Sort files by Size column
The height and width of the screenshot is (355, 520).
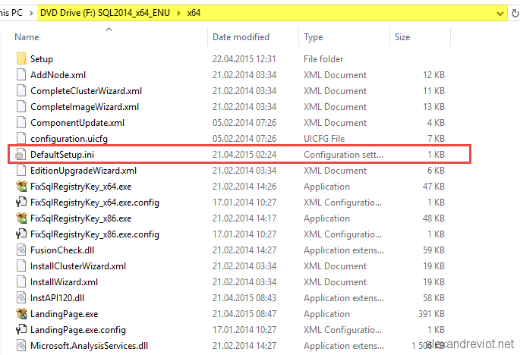tap(402, 37)
